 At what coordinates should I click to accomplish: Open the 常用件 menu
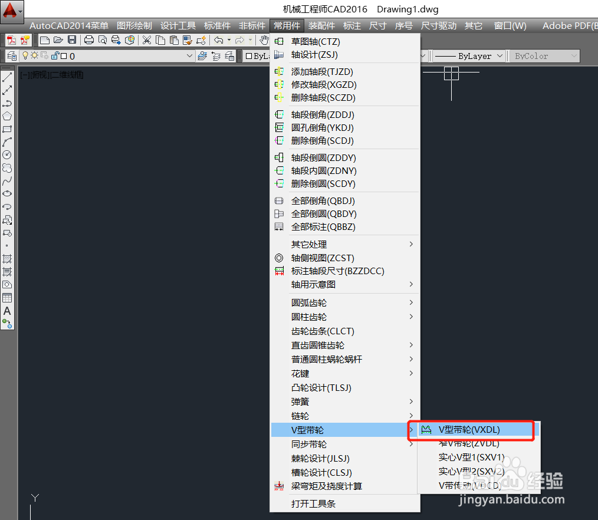[287, 25]
